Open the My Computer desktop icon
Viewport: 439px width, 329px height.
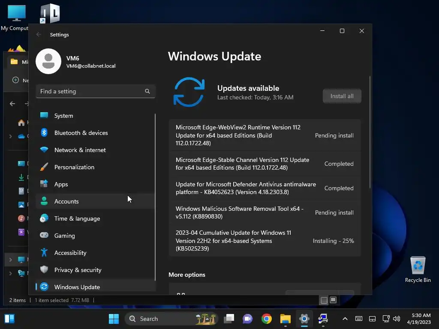point(16,17)
